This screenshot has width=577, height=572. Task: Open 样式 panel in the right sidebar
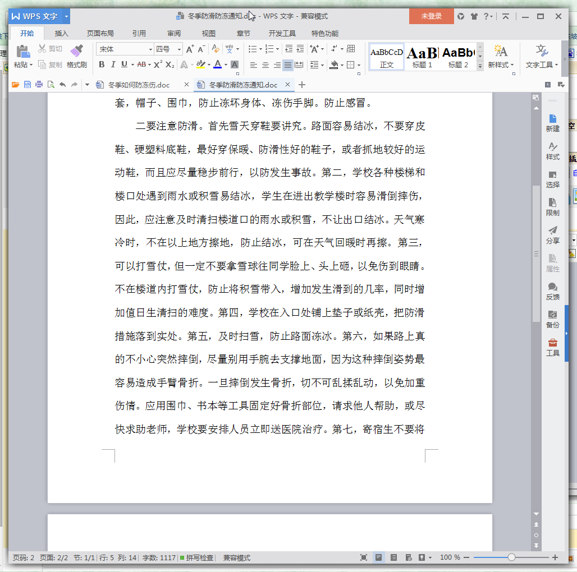coord(553,151)
